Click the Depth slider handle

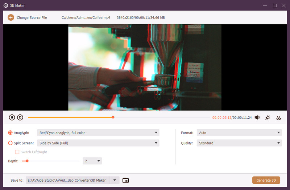pyautogui.click(x=27, y=161)
